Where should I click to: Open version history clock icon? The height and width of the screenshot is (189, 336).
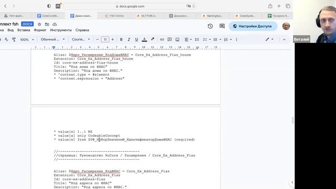[x=210, y=26]
